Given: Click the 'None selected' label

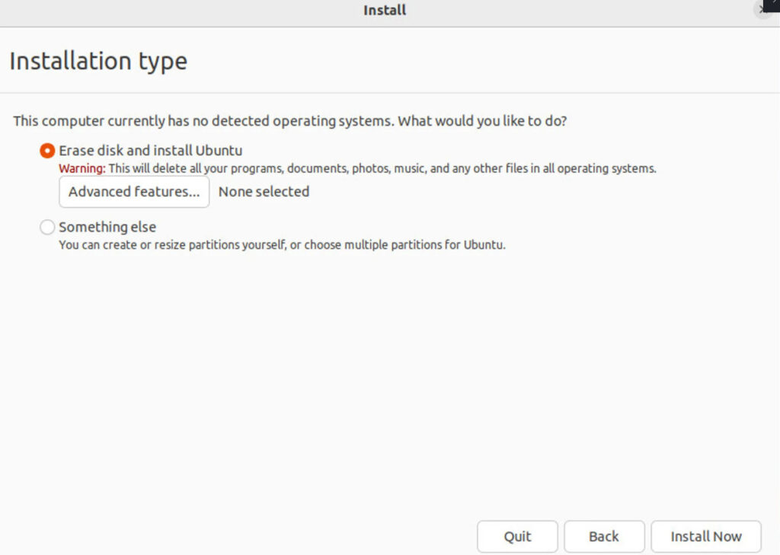Looking at the screenshot, I should [264, 191].
